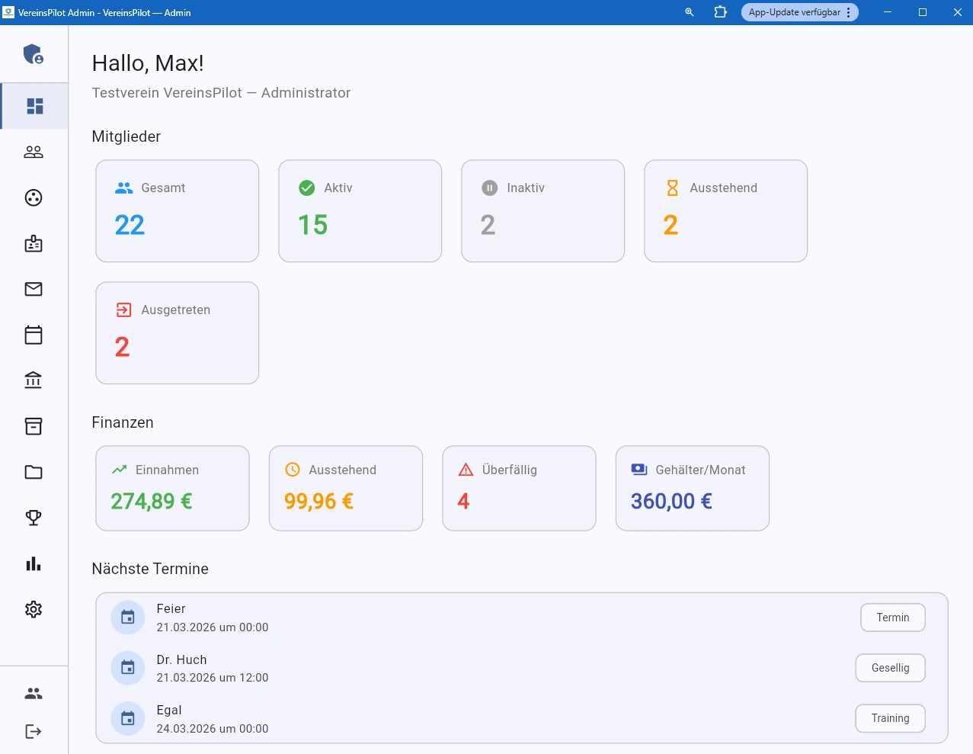This screenshot has height=754, width=973.
Task: Open the calendar section in sidebar
Action: (x=33, y=335)
